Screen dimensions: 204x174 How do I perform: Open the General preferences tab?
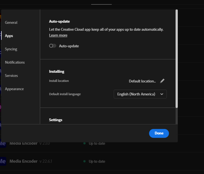tap(11, 22)
